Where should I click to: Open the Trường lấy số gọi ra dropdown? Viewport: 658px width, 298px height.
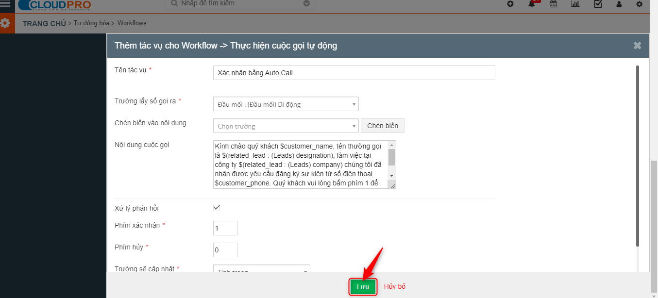pyautogui.click(x=286, y=104)
